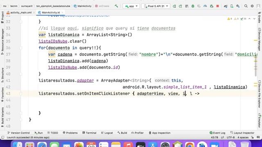Close the MainActivity.kt tab
The height and width of the screenshot is (147, 262).
point(63,13)
